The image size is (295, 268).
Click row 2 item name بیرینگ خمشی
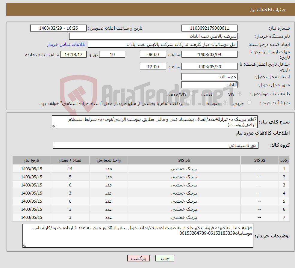[x=184, y=177]
